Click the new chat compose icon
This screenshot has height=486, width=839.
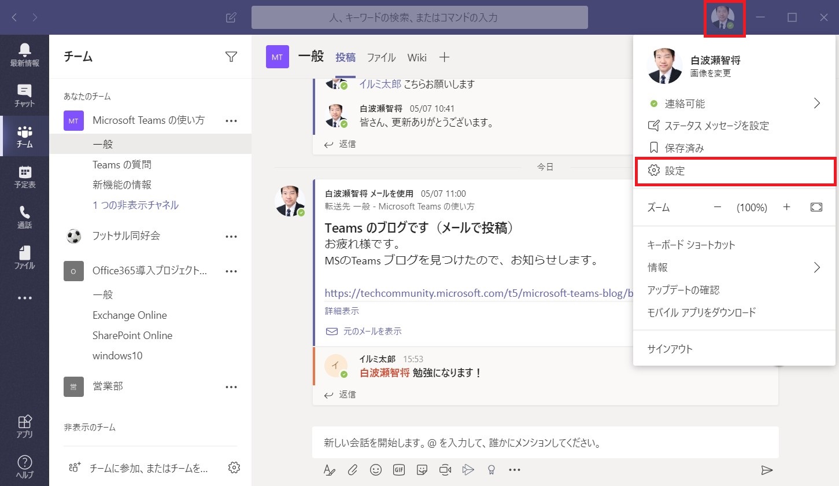[231, 17]
